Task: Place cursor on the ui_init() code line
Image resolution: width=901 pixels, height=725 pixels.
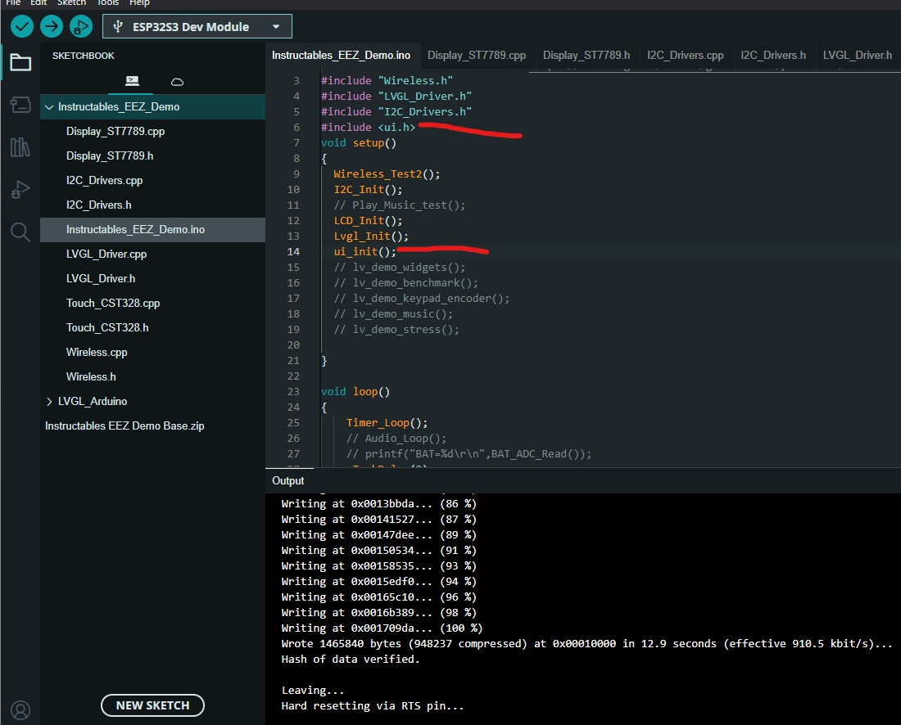Action: point(364,252)
